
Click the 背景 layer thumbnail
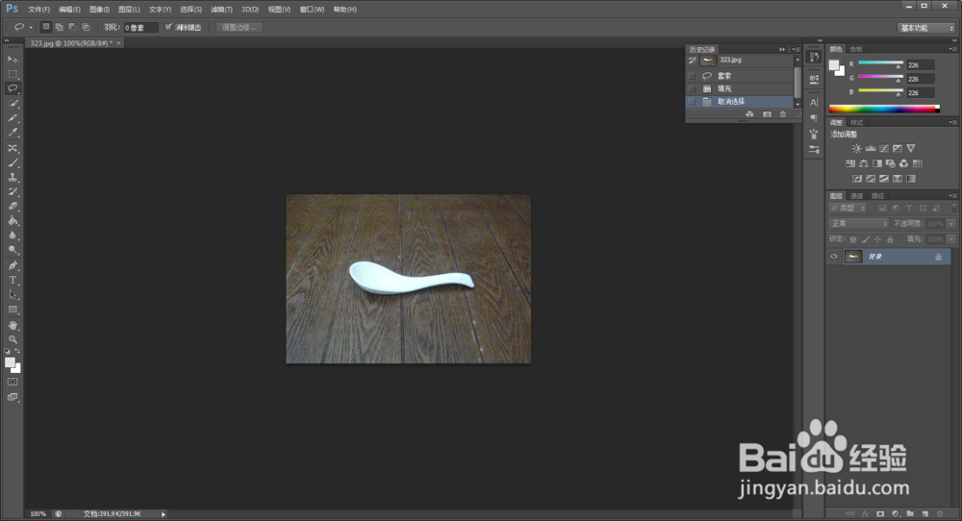coord(853,257)
